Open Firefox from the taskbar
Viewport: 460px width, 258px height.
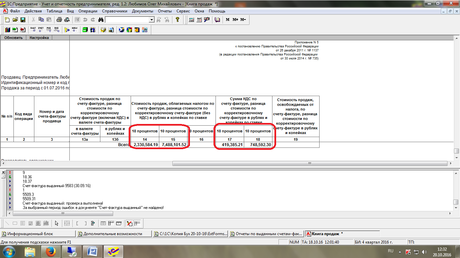(50, 251)
